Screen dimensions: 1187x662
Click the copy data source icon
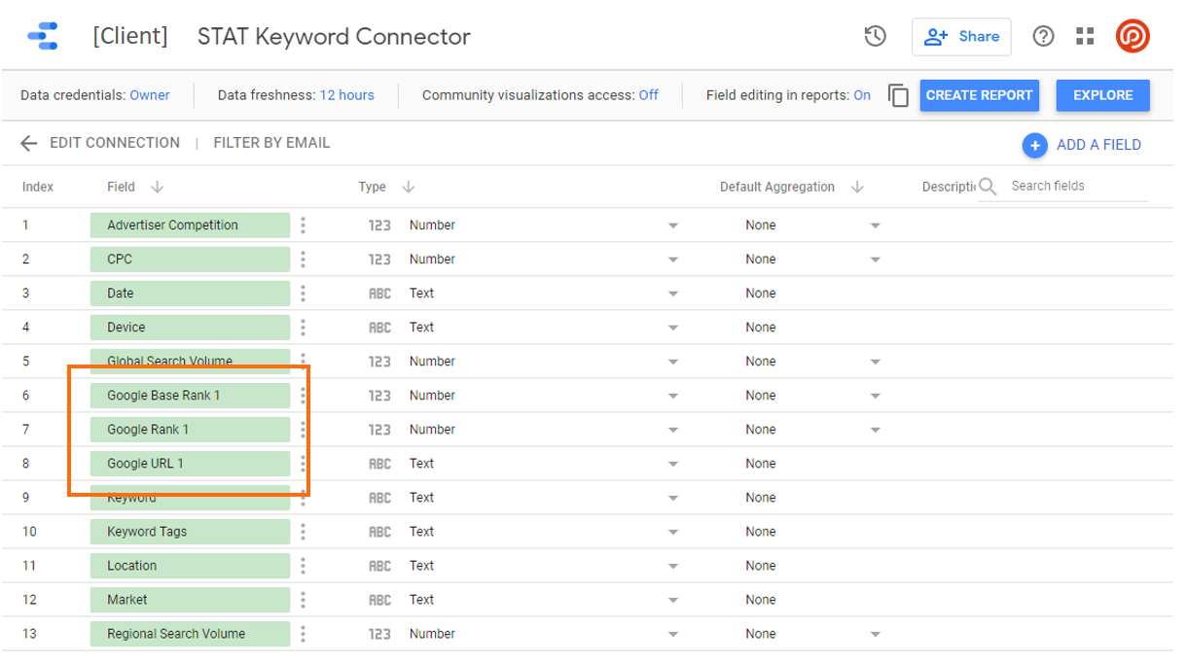[x=898, y=95]
